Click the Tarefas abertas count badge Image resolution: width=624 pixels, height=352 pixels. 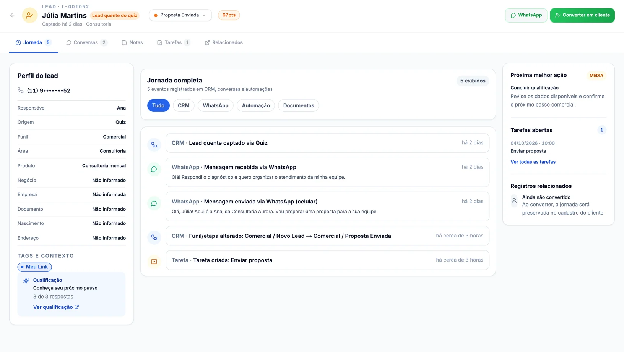(601, 130)
